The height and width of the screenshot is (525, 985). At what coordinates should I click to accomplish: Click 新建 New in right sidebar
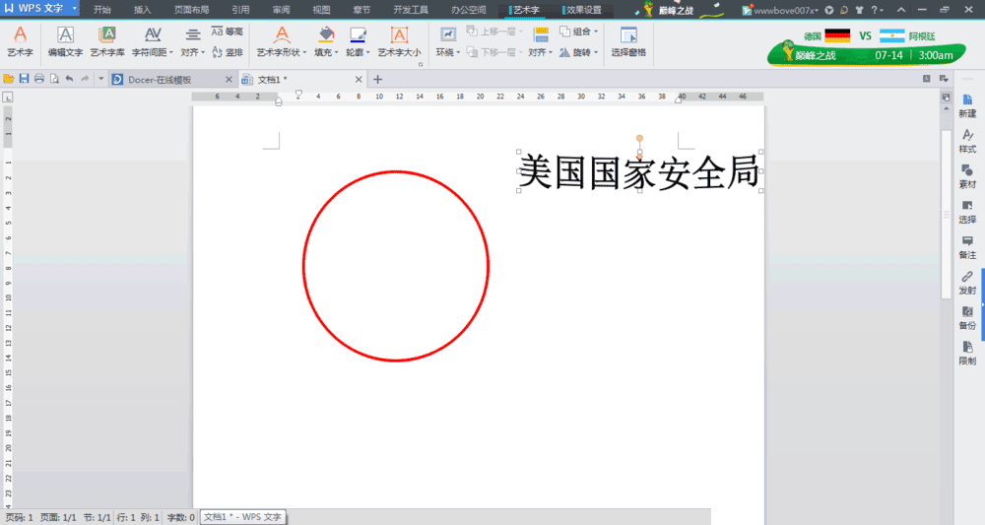click(x=967, y=106)
